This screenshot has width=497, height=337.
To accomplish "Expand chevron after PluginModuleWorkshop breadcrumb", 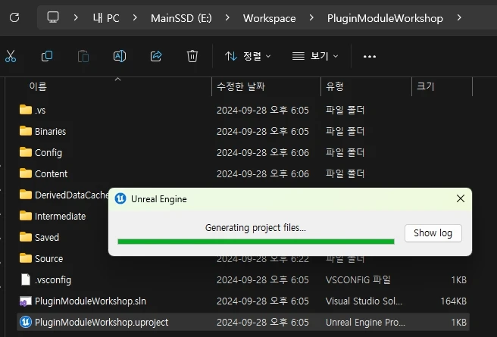I will (x=459, y=17).
